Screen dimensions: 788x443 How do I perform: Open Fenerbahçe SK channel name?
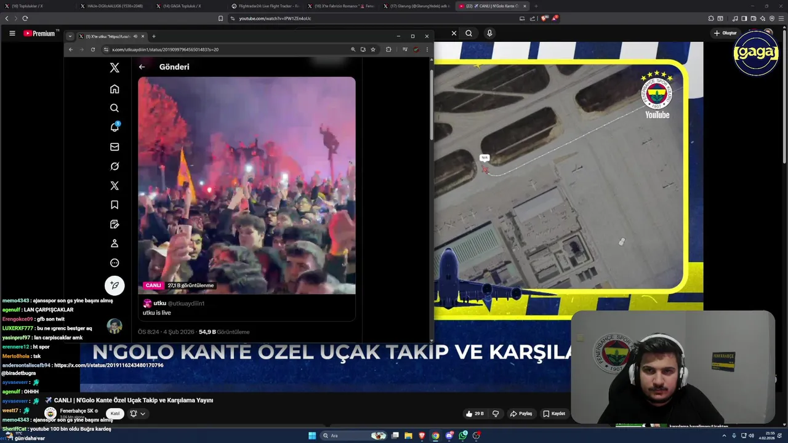76,411
